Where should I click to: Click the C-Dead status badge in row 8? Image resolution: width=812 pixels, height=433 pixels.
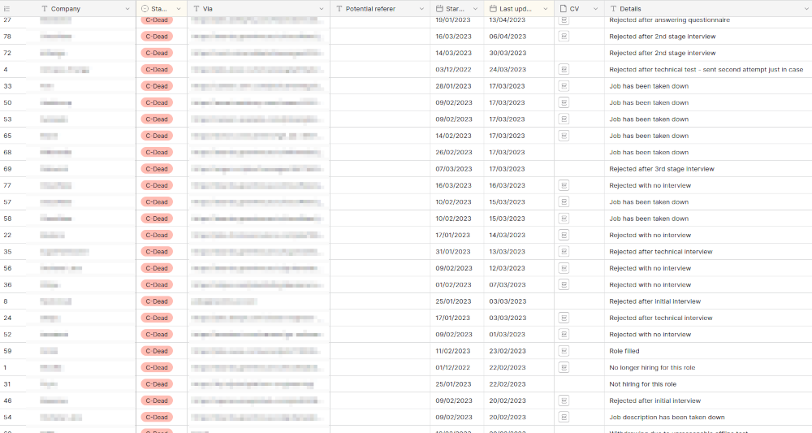(x=157, y=301)
